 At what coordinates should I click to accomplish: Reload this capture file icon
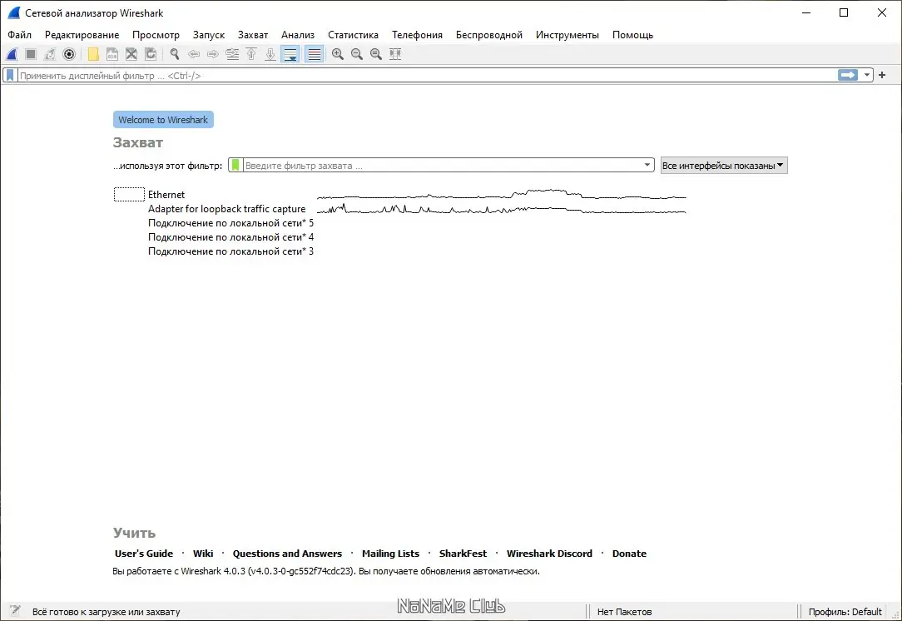tap(151, 54)
